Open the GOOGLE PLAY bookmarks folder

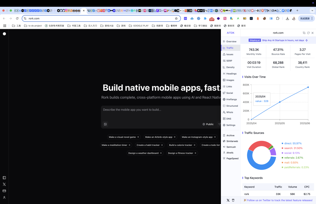139,26
